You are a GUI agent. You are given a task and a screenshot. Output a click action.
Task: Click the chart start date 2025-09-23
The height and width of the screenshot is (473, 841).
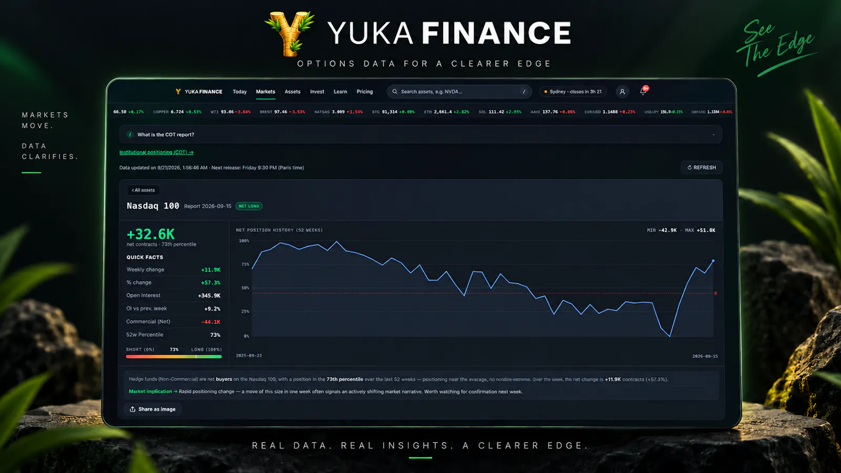[249, 356]
